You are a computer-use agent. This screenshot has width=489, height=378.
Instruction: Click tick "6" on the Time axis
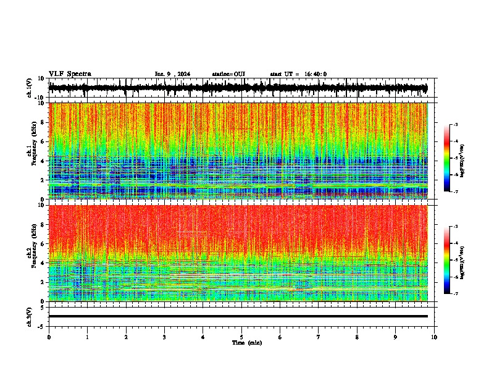click(x=280, y=337)
